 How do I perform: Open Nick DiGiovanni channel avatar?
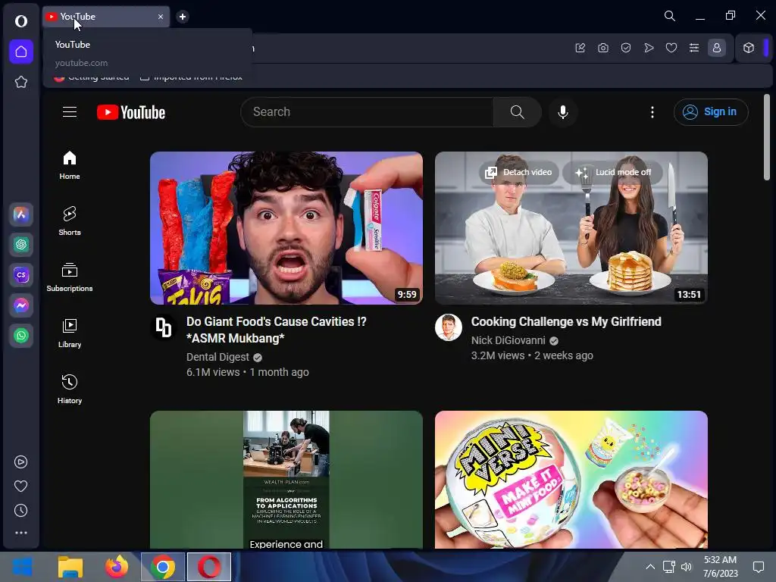[x=449, y=327]
